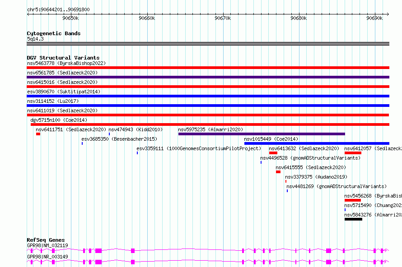Click the nsv1015449 (Coe2014) blue bar
402x267 pixels.
tap(317, 143)
